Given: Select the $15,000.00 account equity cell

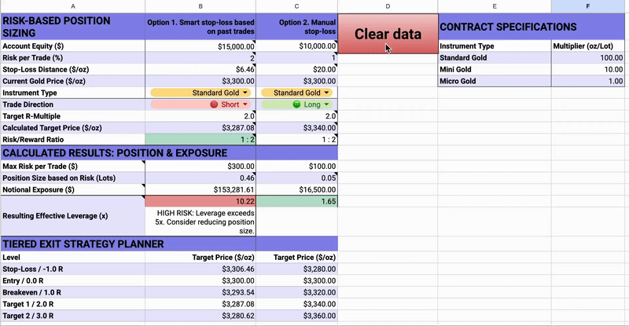Looking at the screenshot, I should pos(200,46).
